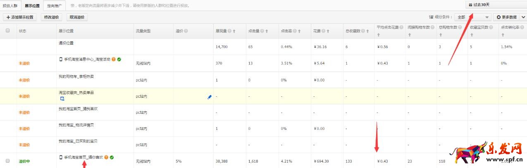Open the 细分条件 全部 dropdown
The width and height of the screenshot is (527, 168).
(x=472, y=17)
